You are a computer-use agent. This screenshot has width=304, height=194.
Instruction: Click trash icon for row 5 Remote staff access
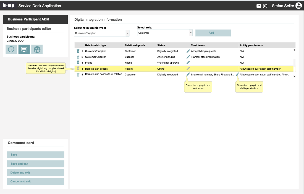pyautogui.click(x=78, y=75)
